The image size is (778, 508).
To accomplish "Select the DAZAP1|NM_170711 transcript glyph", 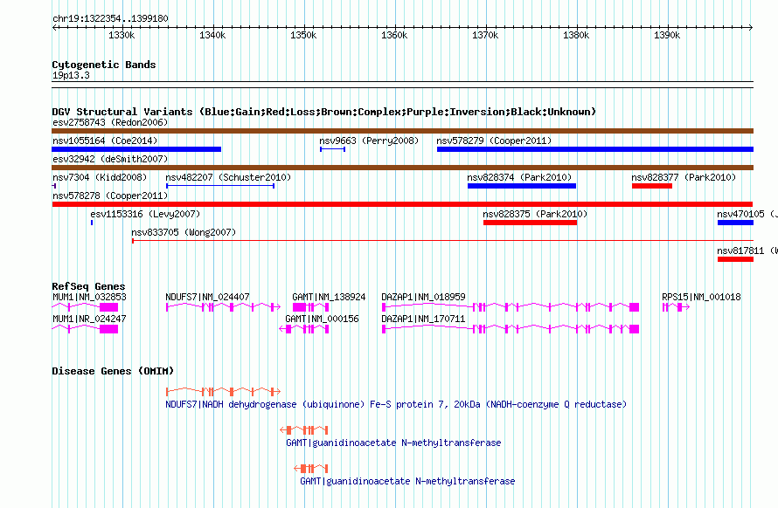I will [x=510, y=329].
